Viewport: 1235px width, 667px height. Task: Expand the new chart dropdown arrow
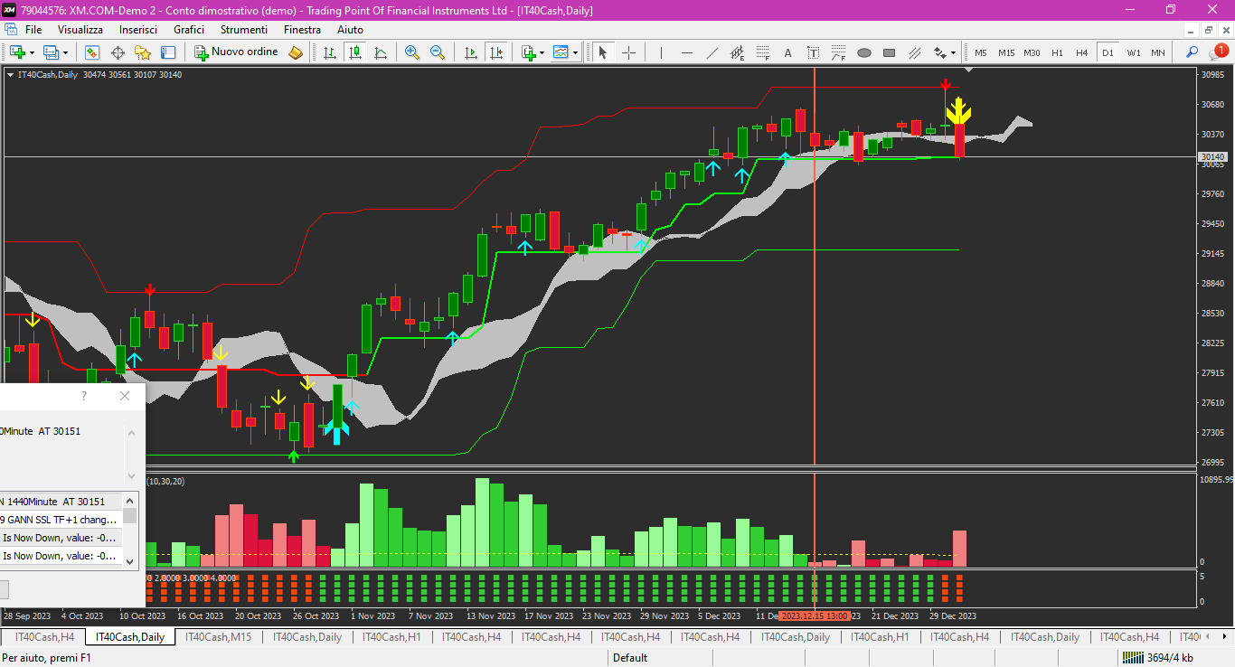(32, 52)
